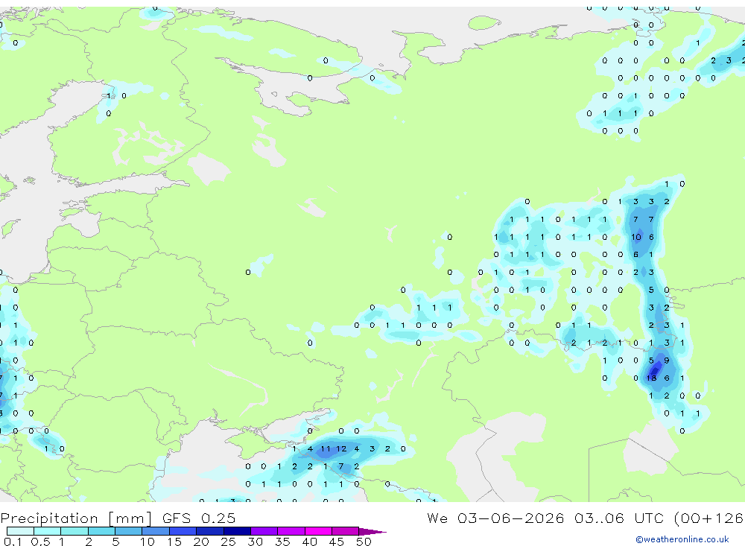Open the weatheronline.co.uk copyright link
This screenshot has width=745, height=546.
pos(682,539)
